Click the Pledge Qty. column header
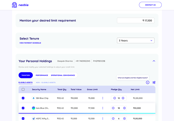 [116, 89]
